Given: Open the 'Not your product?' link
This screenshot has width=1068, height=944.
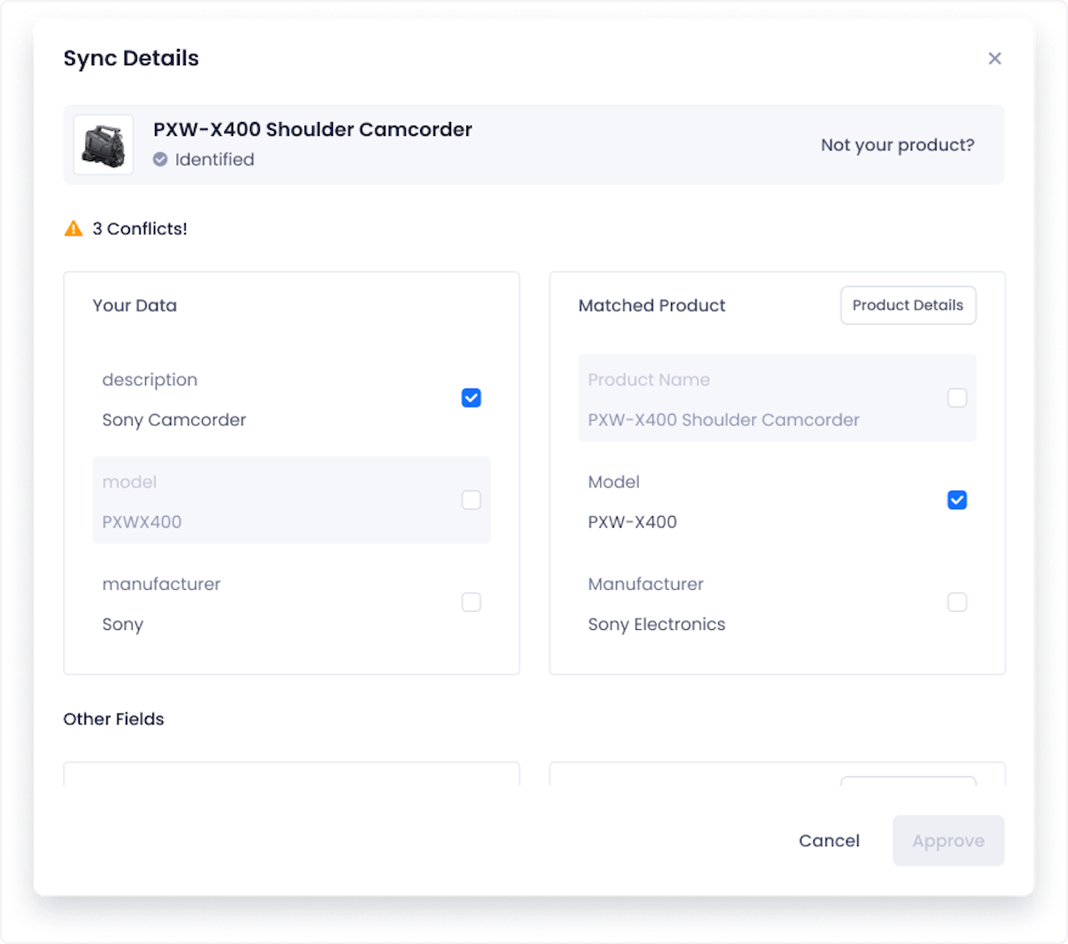Looking at the screenshot, I should 897,145.
